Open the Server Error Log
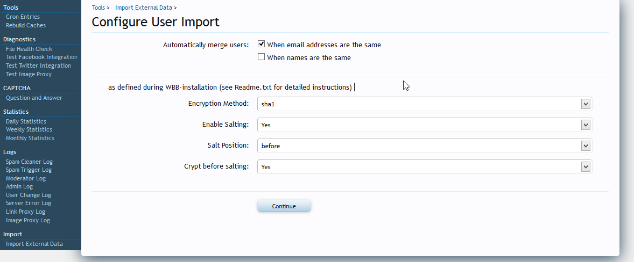The width and height of the screenshot is (634, 262). pyautogui.click(x=29, y=203)
